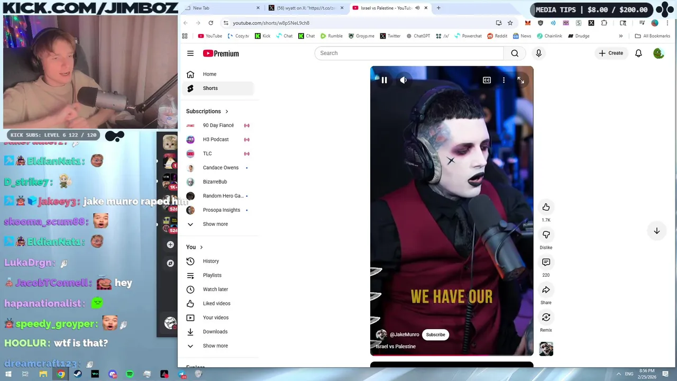Image resolution: width=677 pixels, height=381 pixels.
Task: Open Playlists in the sidebar
Action: point(218,275)
